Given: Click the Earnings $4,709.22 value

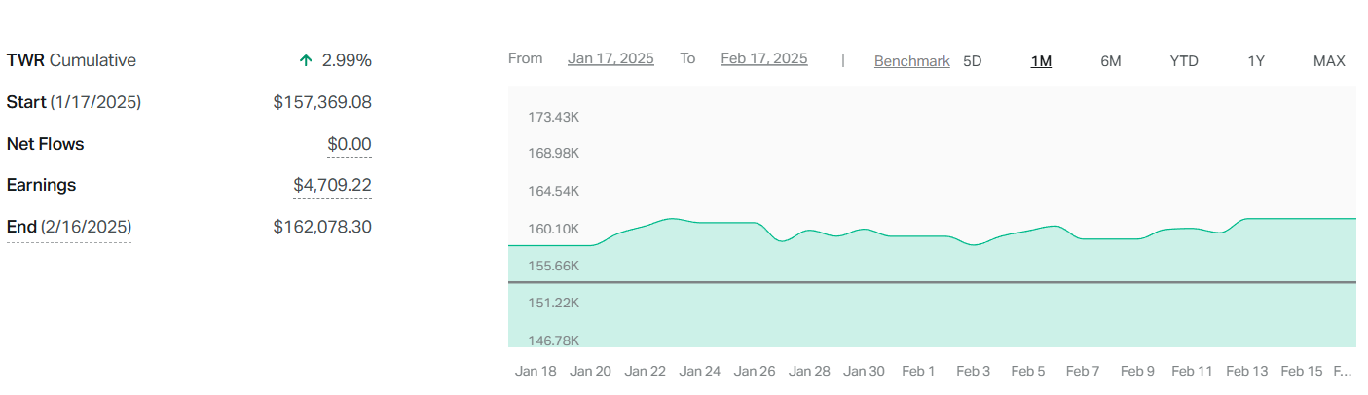Looking at the screenshot, I should 332,185.
